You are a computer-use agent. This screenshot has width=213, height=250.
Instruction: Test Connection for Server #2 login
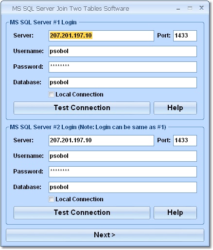pyautogui.click(x=82, y=212)
